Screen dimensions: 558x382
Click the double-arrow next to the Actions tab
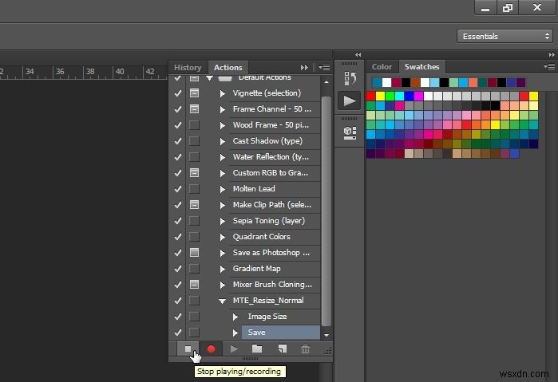(x=304, y=67)
